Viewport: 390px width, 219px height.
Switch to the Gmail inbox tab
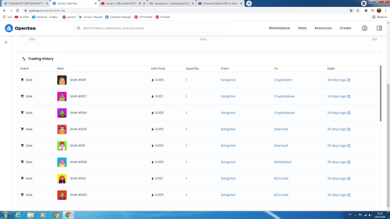coord(171,3)
